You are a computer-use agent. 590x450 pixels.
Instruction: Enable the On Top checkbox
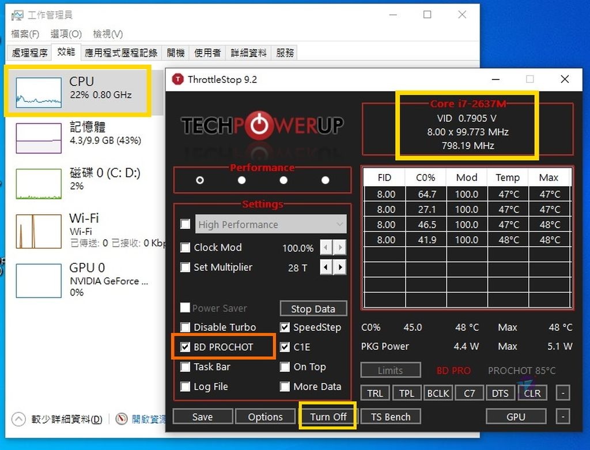285,367
